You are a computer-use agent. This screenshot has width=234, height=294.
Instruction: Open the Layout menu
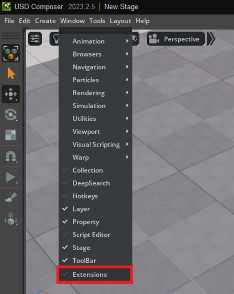click(x=120, y=21)
